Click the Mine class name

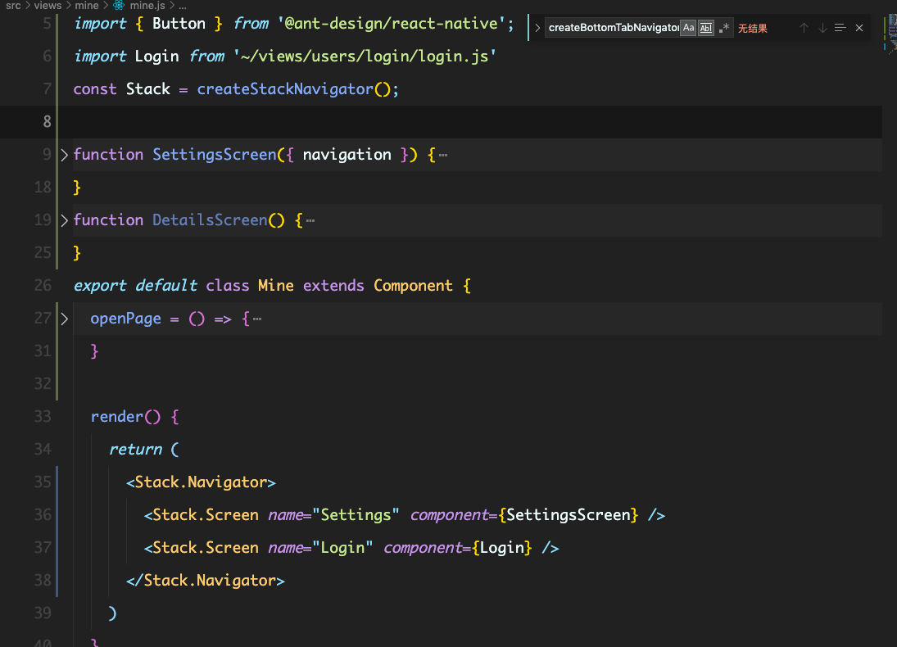(276, 286)
